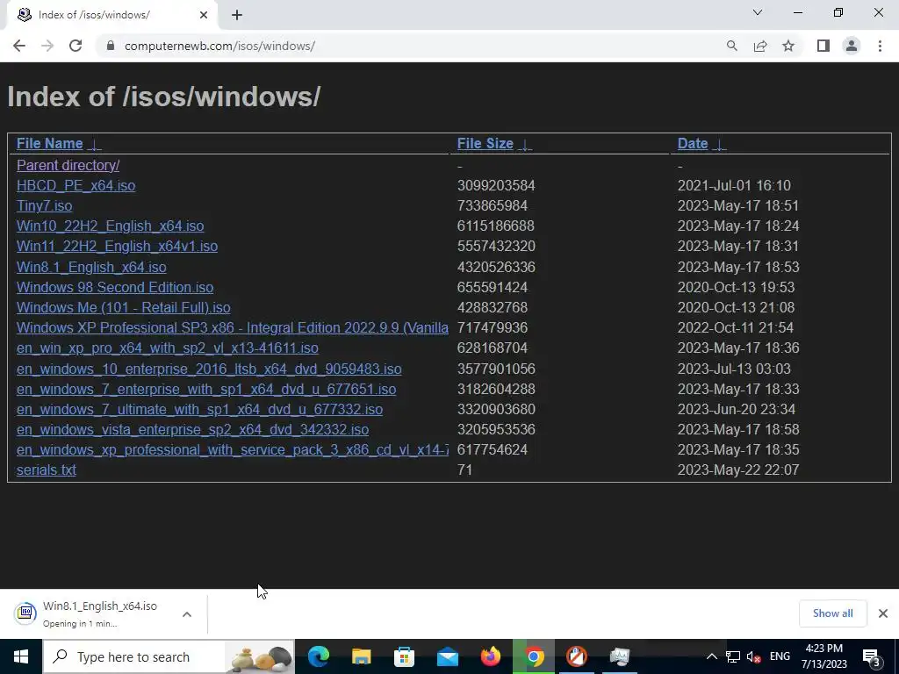Download HBCD_PE_x64.iso
Screen dimensions: 899x674
(x=76, y=186)
